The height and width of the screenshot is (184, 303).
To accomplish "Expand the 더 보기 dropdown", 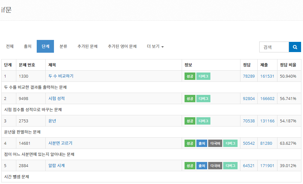I will [x=155, y=46].
